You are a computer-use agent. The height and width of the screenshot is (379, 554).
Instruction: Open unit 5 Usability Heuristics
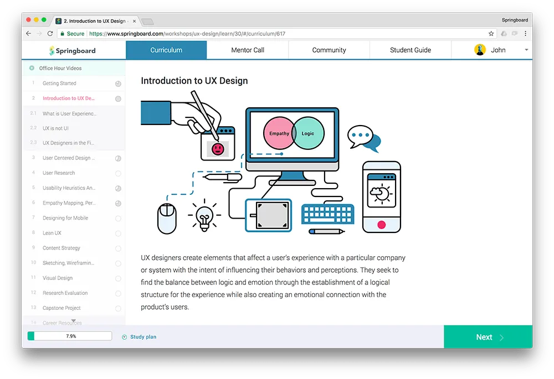click(74, 188)
